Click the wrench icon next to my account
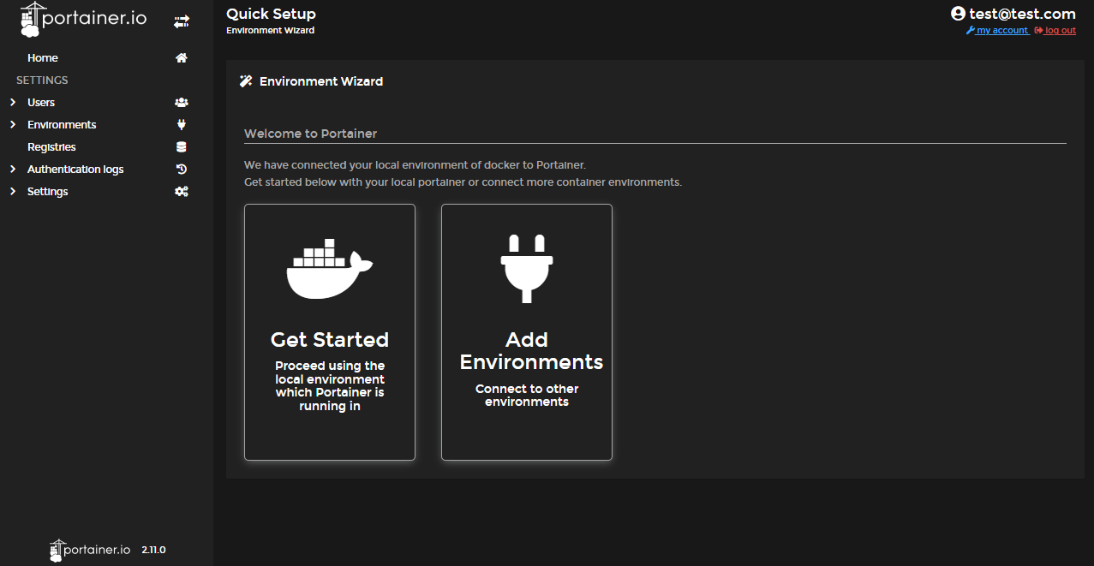The height and width of the screenshot is (566, 1094). [x=971, y=30]
